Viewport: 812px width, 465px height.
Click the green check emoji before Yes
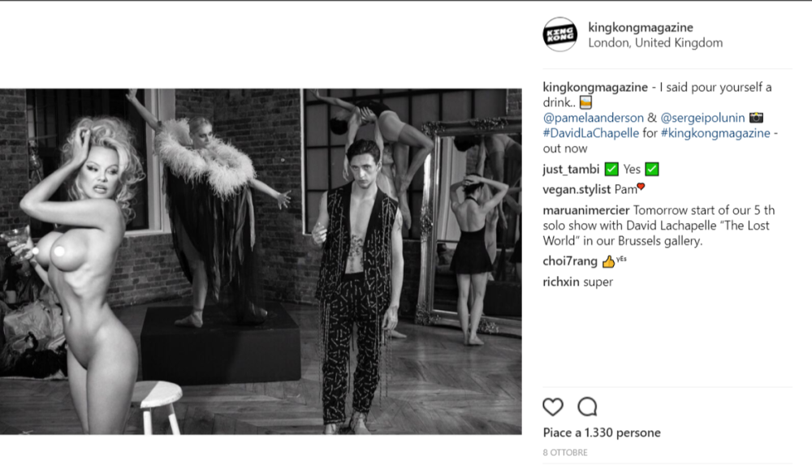612,170
